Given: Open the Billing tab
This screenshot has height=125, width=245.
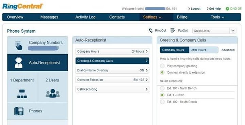Looking at the screenshot, I should (182, 17).
